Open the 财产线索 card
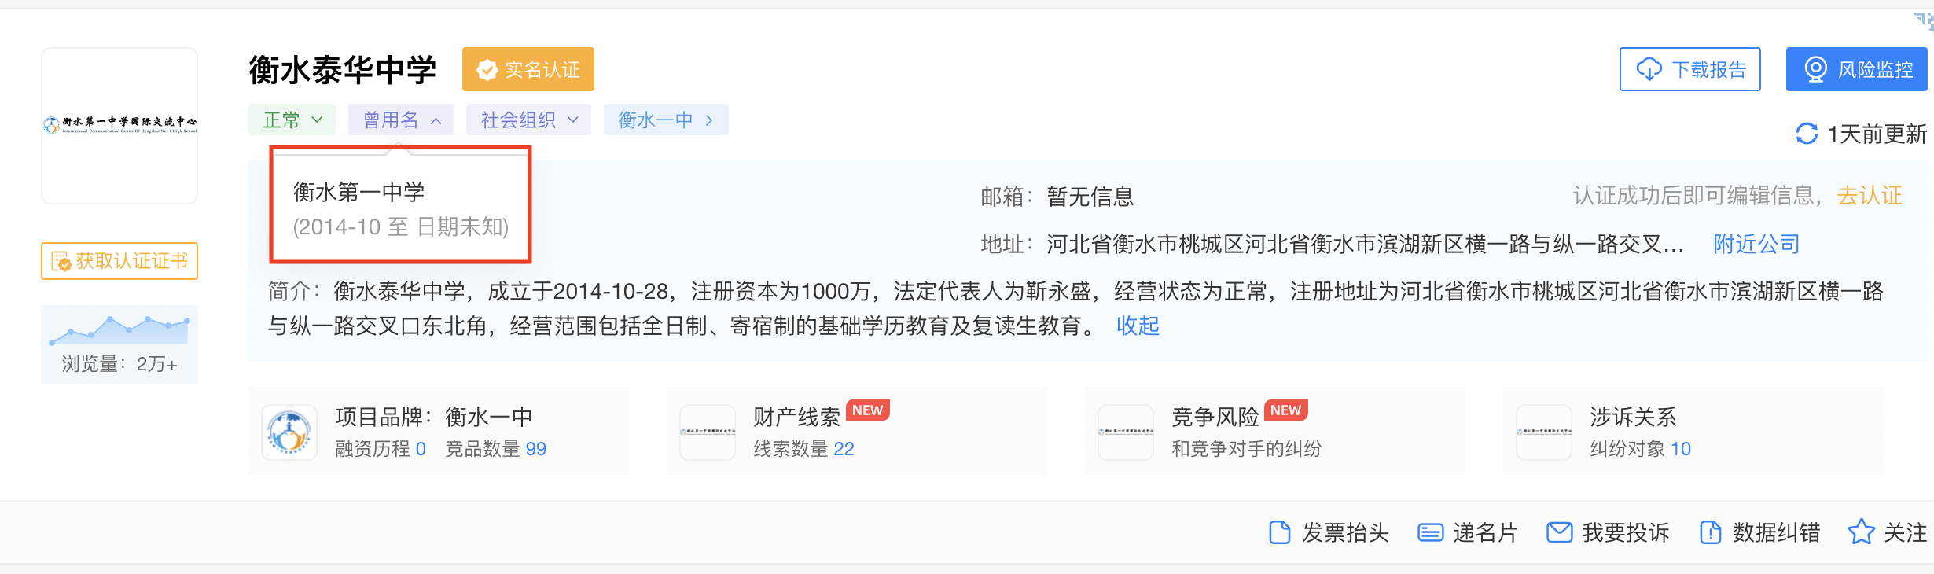The height and width of the screenshot is (574, 1934). click(x=856, y=431)
